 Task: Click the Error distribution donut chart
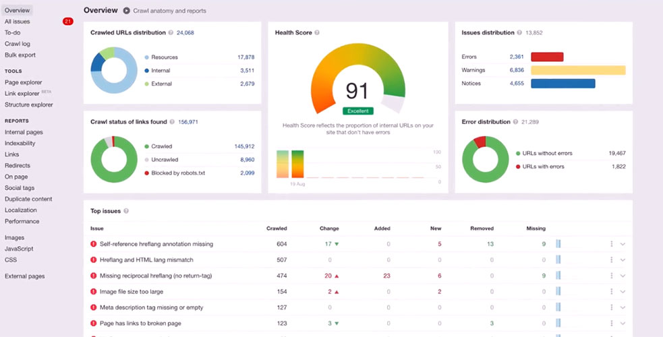(486, 160)
